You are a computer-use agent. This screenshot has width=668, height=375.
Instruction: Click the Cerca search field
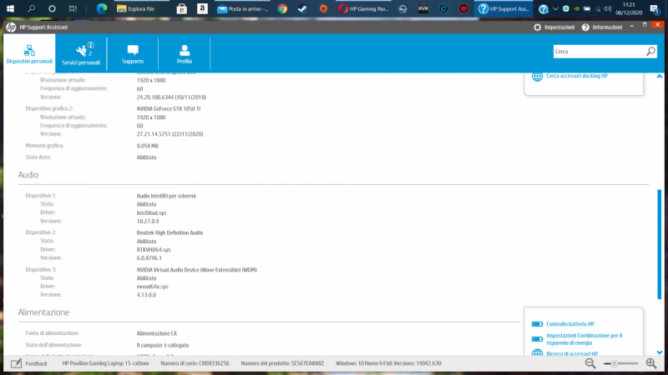[x=599, y=52]
